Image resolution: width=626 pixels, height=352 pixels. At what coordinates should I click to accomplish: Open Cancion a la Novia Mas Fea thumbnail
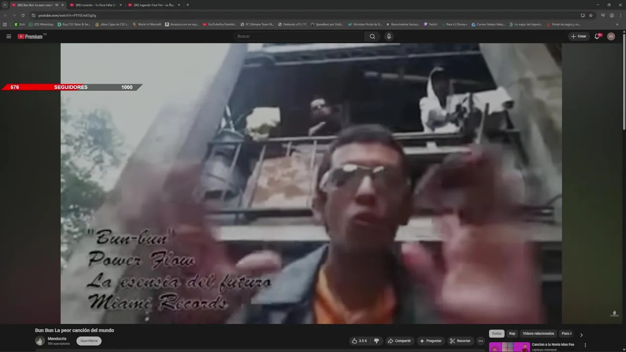[509, 347]
